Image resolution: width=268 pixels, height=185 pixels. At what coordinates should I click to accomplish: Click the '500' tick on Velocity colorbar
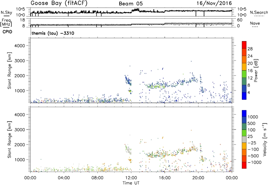pos(252,123)
